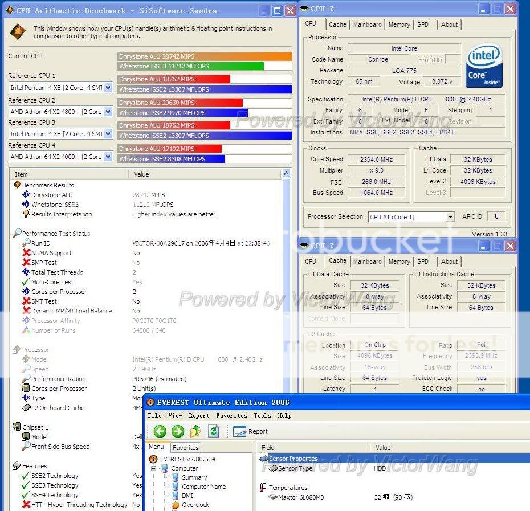The height and width of the screenshot is (511, 530).
Task: Click the EVEREST up-level arrow icon
Action: 195,431
